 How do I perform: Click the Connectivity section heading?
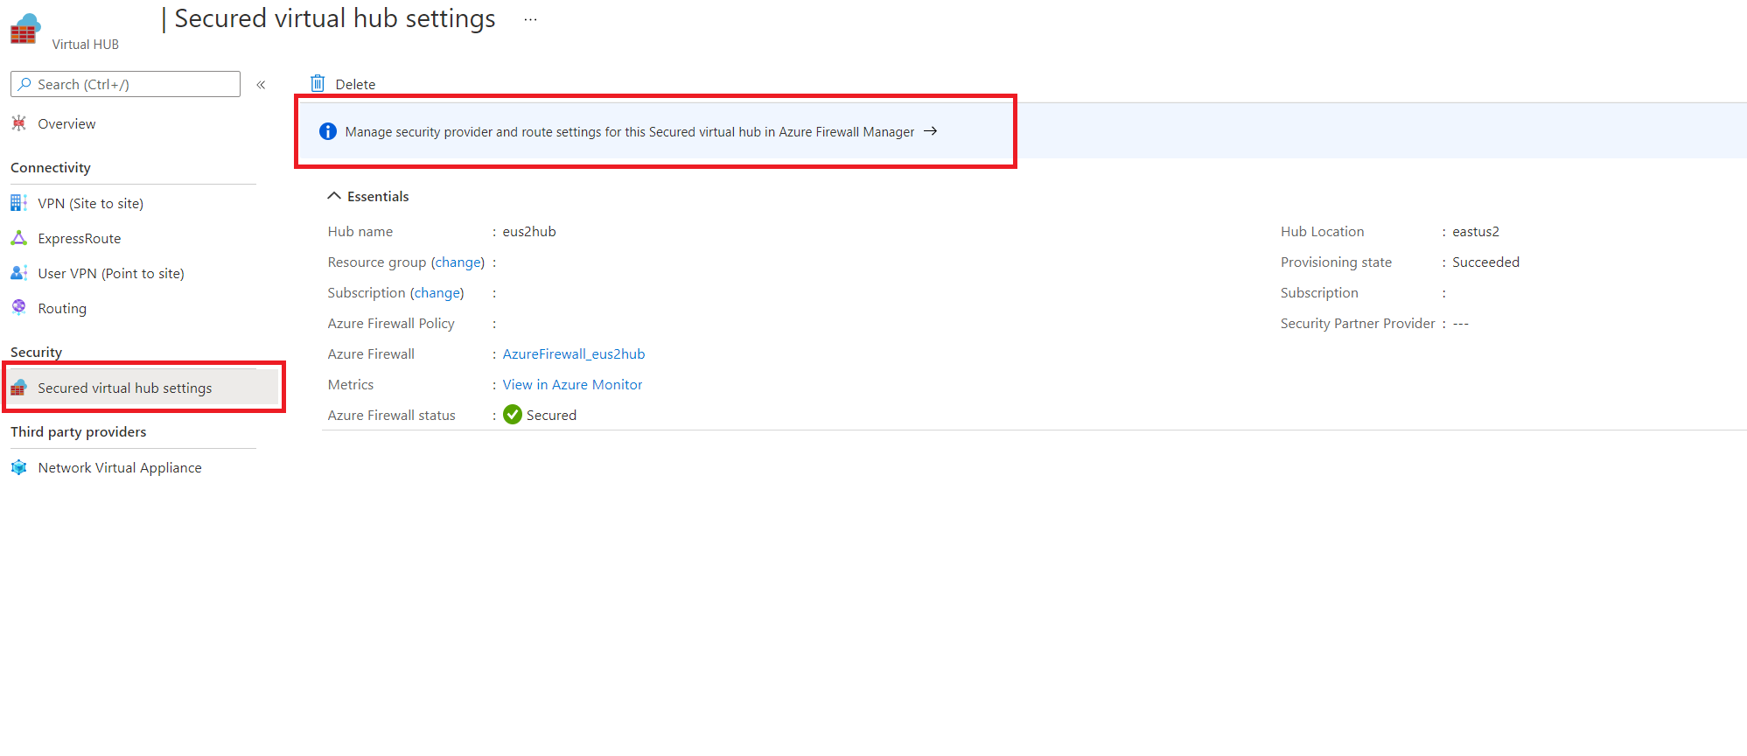tap(51, 168)
